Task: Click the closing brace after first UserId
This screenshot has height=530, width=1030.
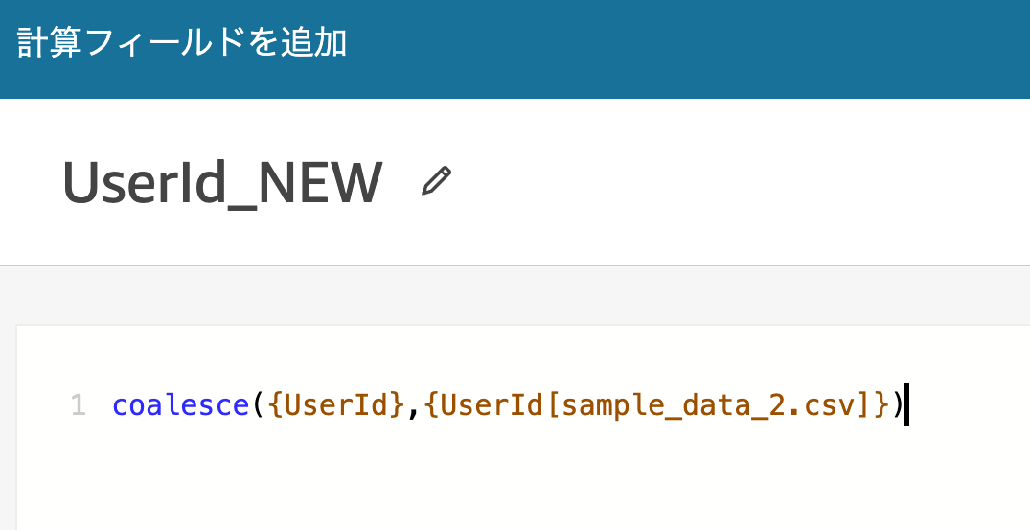Action: coord(400,405)
